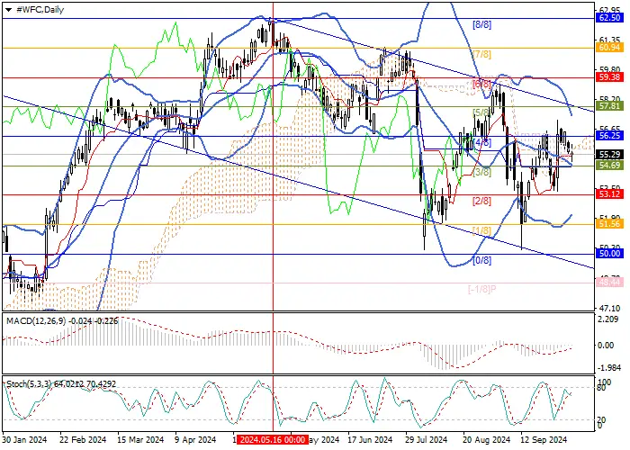
Task: Click the Stochastic scale value 100
Action: click(x=604, y=382)
